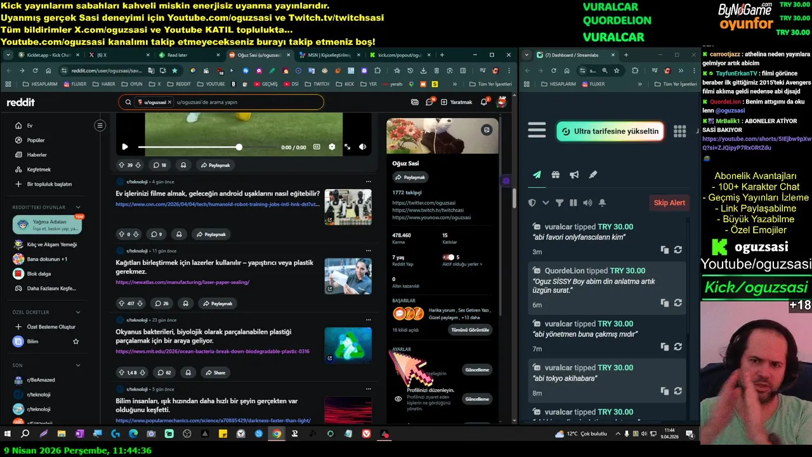The image size is (812, 457).
Task: Reload the Reddit page
Action: point(35,70)
